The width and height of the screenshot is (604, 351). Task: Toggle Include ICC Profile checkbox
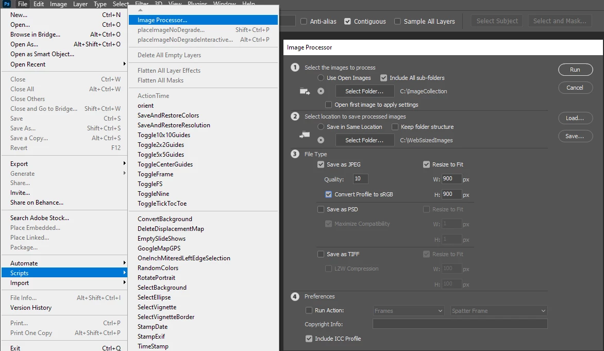(309, 339)
